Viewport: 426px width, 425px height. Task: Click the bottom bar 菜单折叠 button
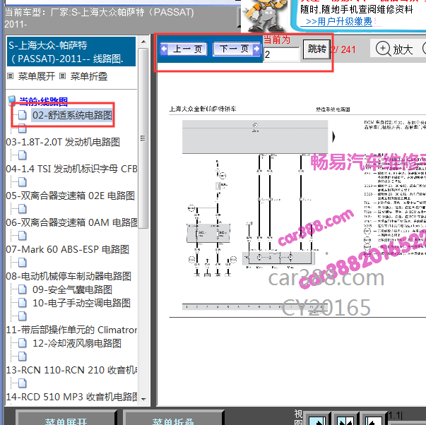point(173,419)
